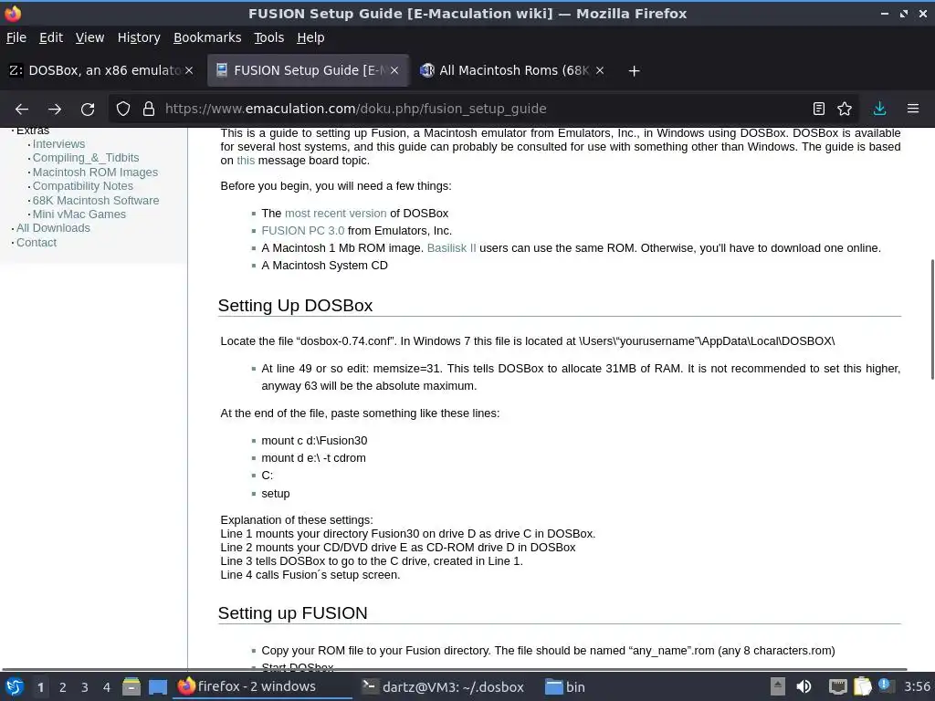Switch to workspace 2
Screen dimensions: 935x701
click(63, 687)
